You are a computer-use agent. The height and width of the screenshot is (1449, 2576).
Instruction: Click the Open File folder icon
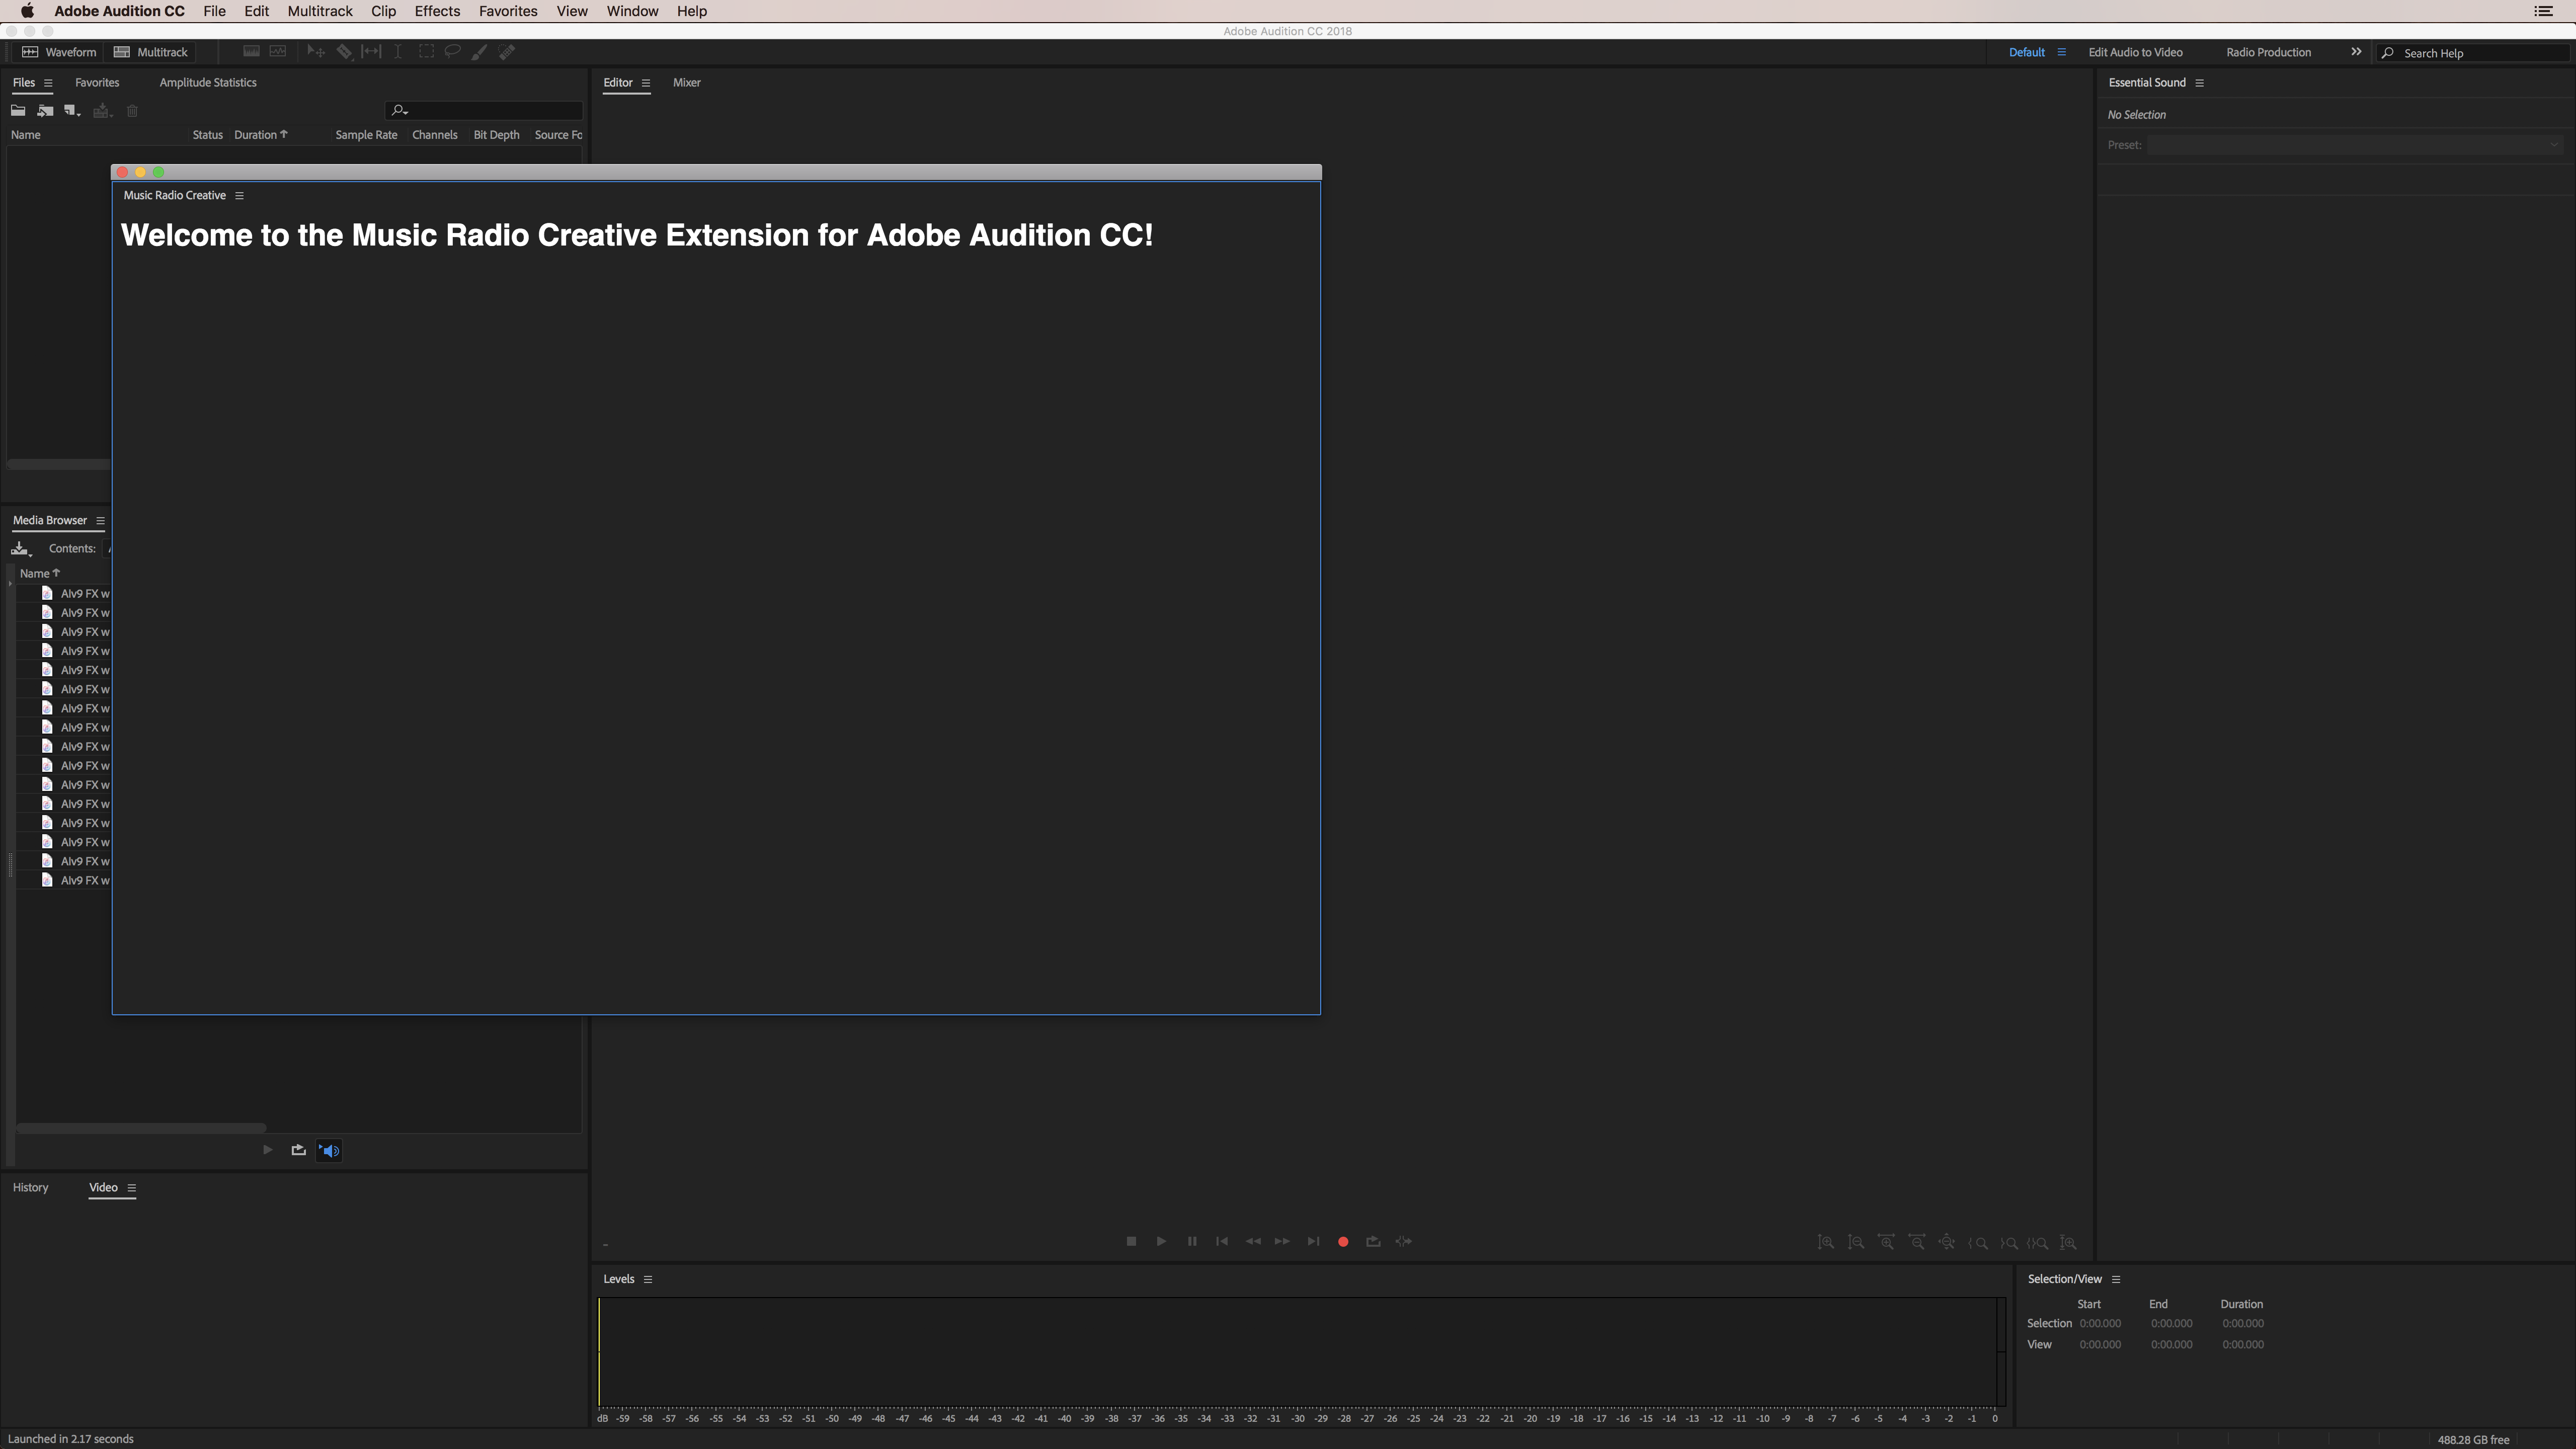point(18,111)
